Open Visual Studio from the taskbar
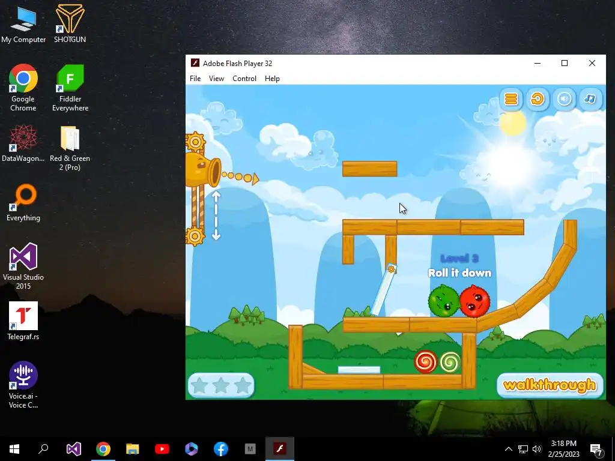 pyautogui.click(x=74, y=449)
